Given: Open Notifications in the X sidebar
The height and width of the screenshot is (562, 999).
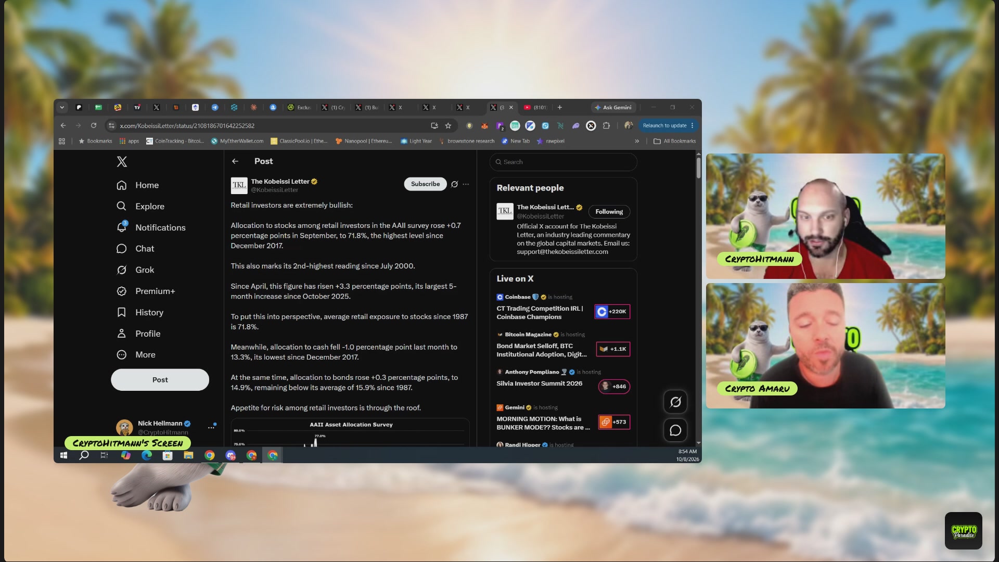Looking at the screenshot, I should (x=151, y=227).
